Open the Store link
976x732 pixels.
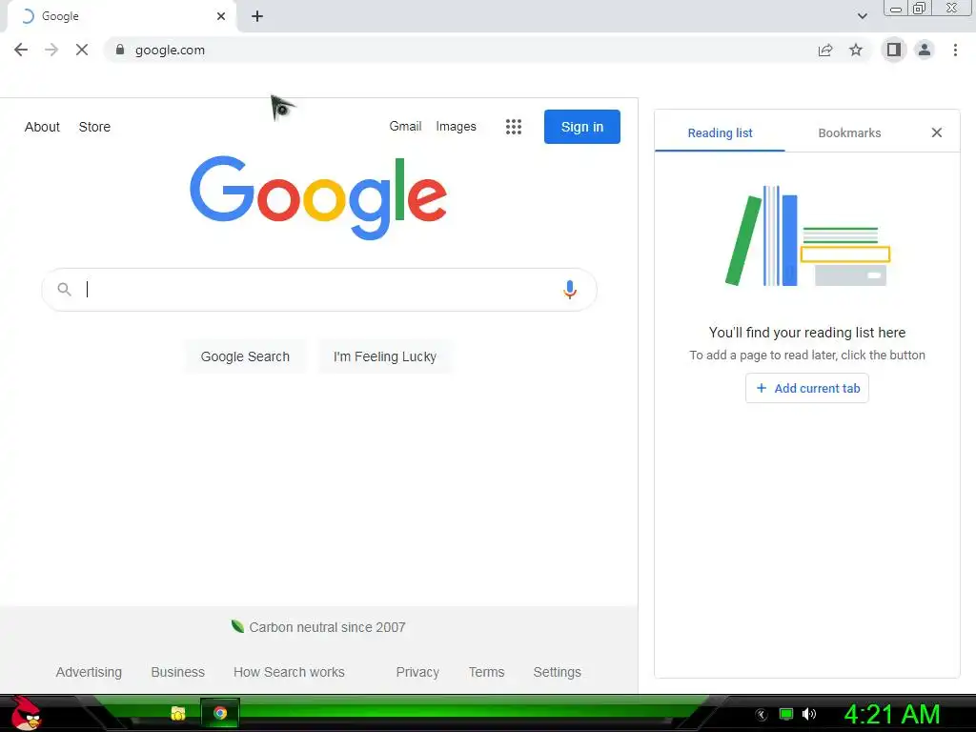point(94,127)
